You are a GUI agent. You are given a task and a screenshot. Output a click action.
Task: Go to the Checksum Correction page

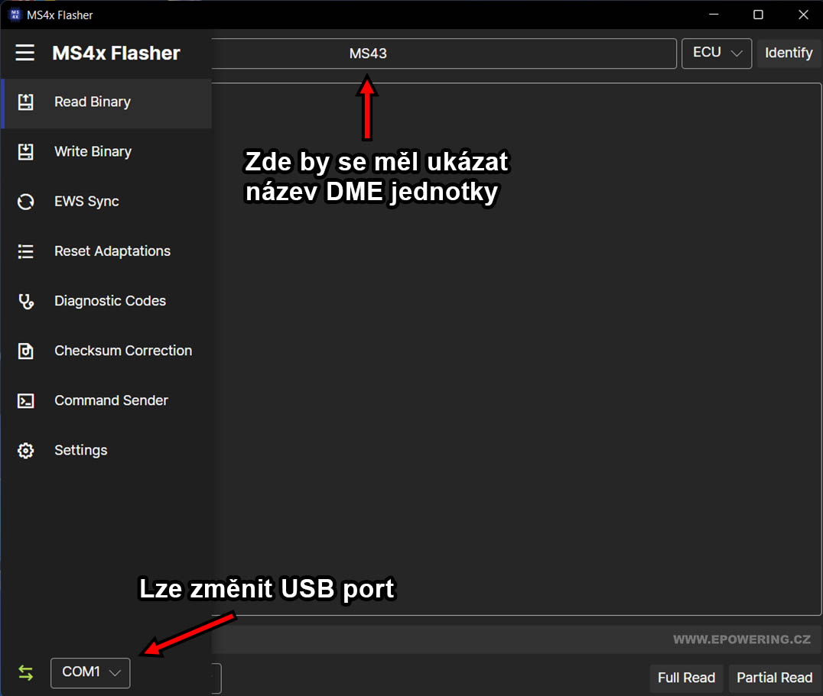click(106, 351)
